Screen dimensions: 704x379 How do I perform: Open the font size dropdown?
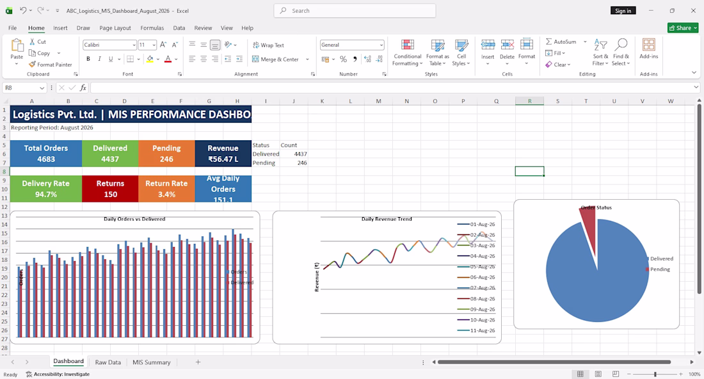point(154,45)
